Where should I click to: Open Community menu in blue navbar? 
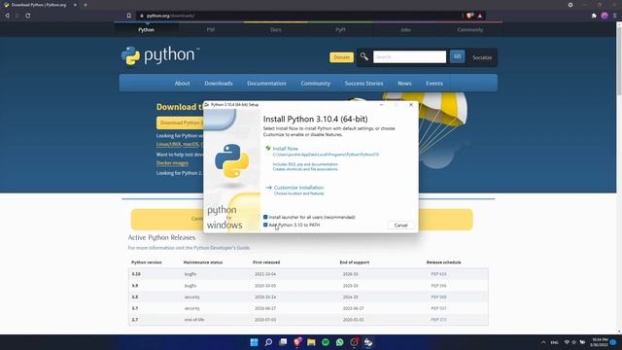(315, 84)
